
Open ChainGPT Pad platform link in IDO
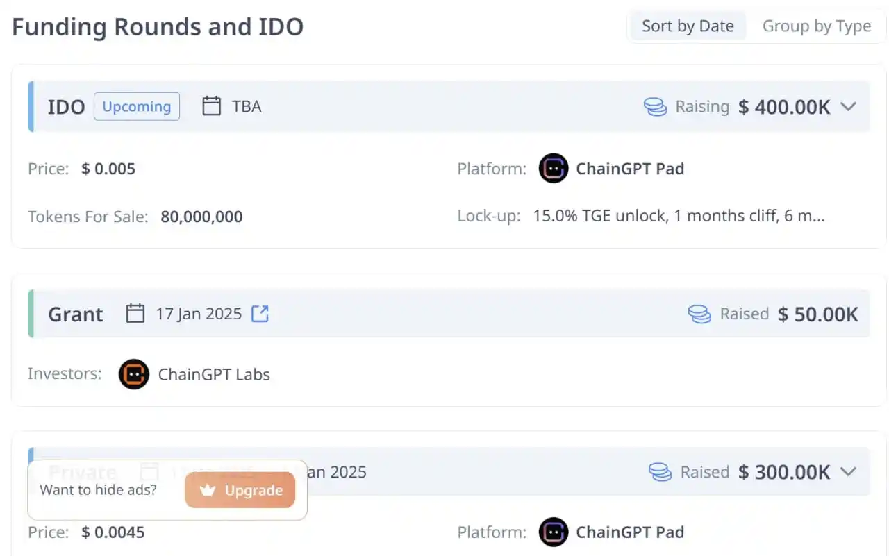(x=630, y=168)
